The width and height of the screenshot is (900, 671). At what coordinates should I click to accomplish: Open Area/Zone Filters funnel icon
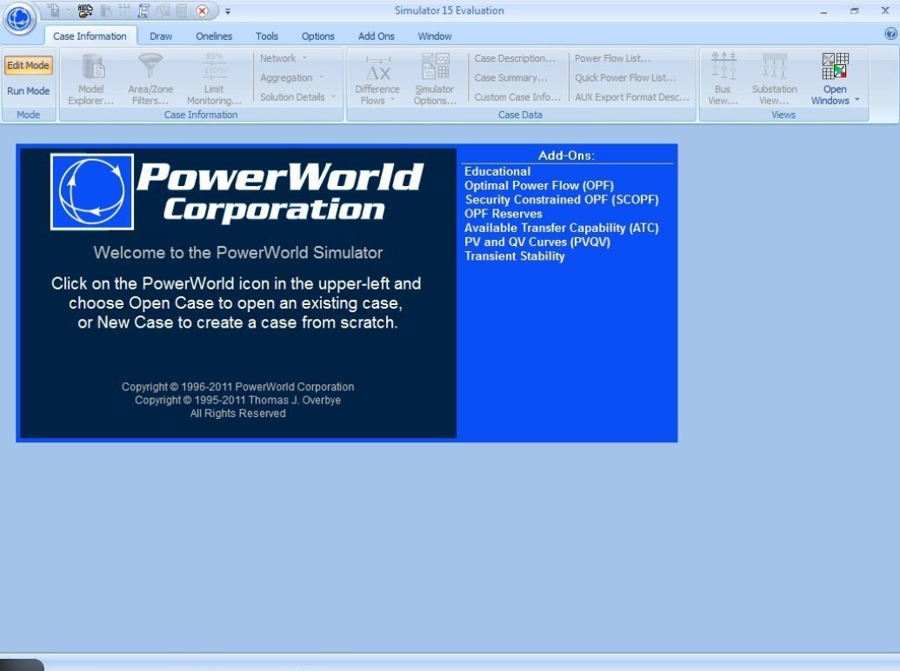(x=150, y=68)
